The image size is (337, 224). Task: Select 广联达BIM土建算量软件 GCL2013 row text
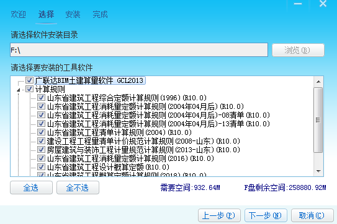[x=90, y=80]
